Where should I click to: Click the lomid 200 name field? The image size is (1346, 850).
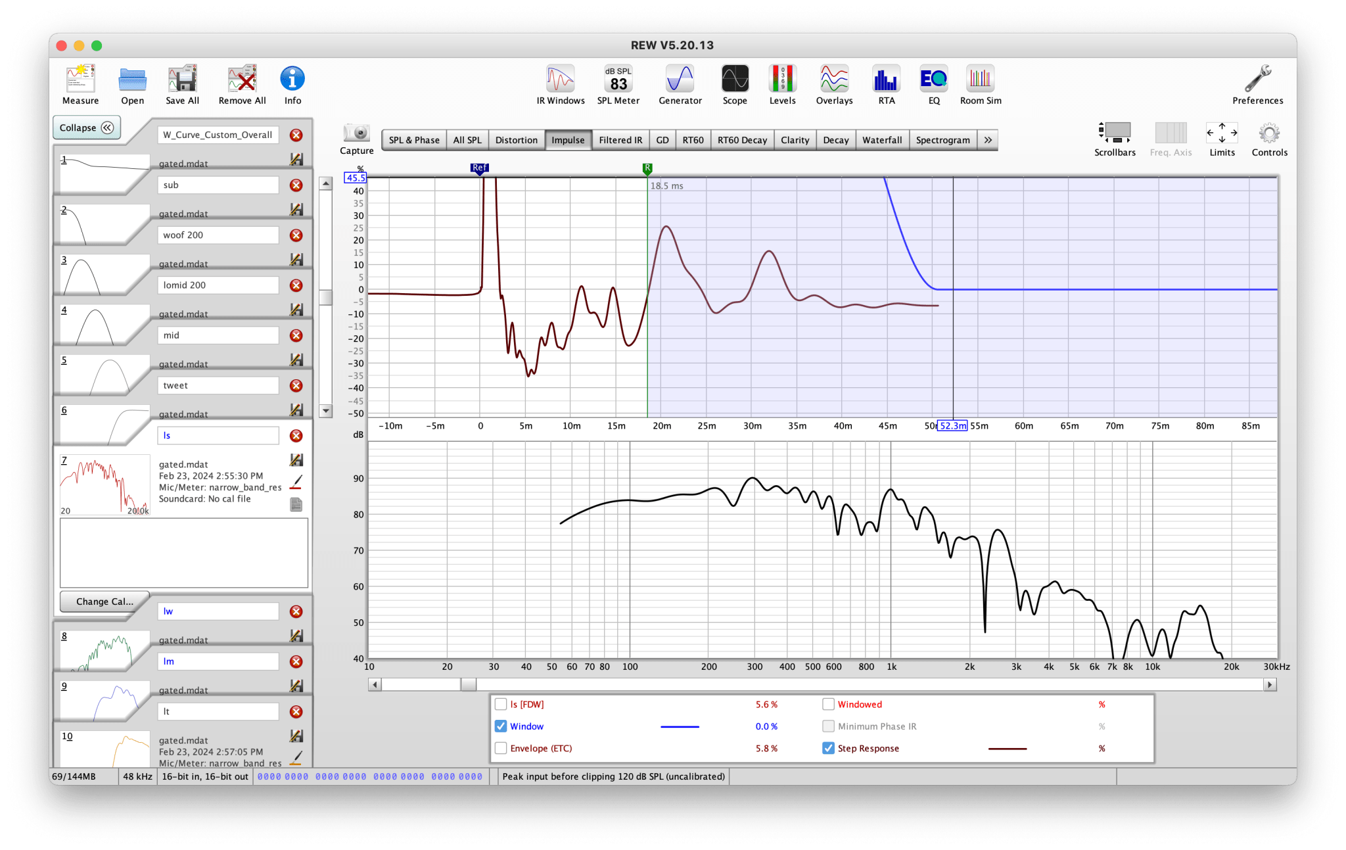click(x=218, y=285)
